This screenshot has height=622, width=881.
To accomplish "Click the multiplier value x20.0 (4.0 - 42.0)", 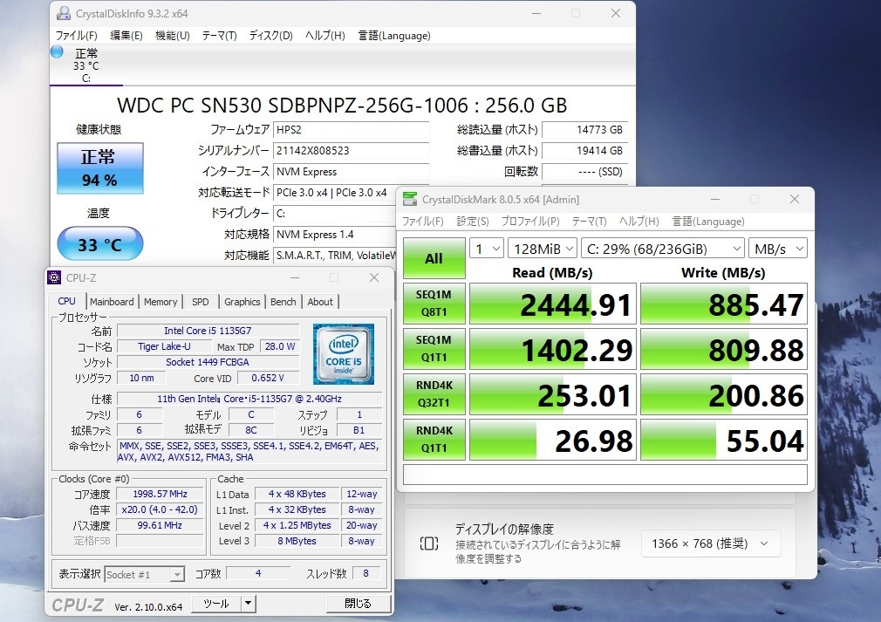I will point(160,509).
